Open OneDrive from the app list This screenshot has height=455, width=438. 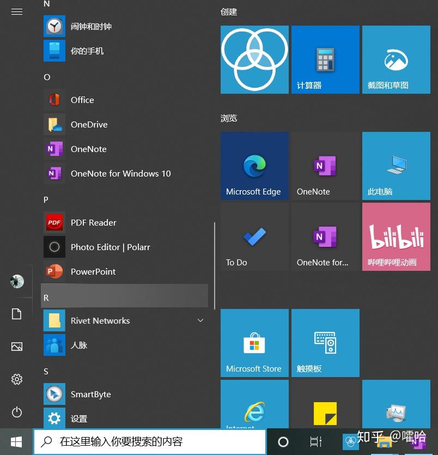click(x=125, y=124)
